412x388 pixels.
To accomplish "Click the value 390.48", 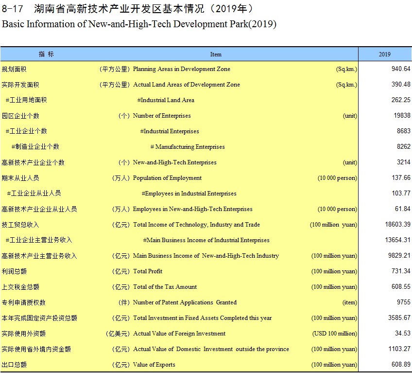I will click(401, 85).
